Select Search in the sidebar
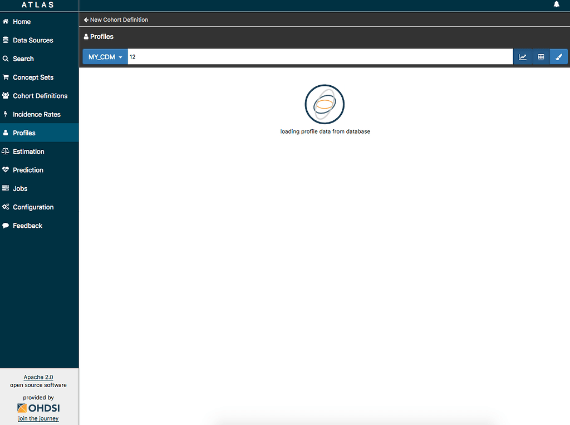This screenshot has height=425, width=570. click(x=24, y=58)
